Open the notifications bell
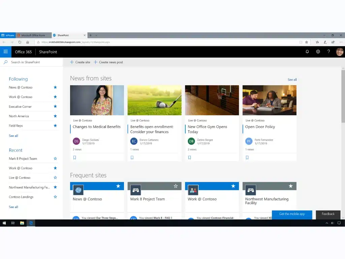Viewport: 345px width, 259px height. click(307, 52)
